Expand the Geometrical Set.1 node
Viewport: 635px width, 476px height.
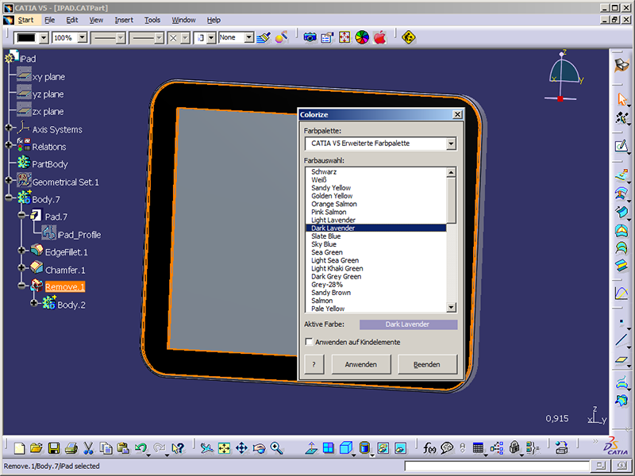coord(9,180)
